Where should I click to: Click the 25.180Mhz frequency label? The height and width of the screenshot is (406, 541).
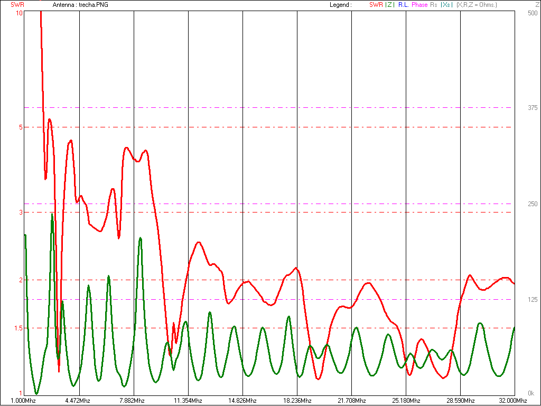406,401
